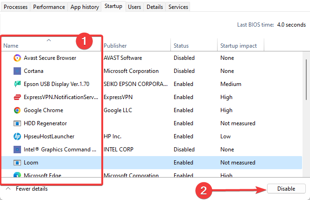Sort by Name column header
The image size is (310, 200).
point(51,46)
